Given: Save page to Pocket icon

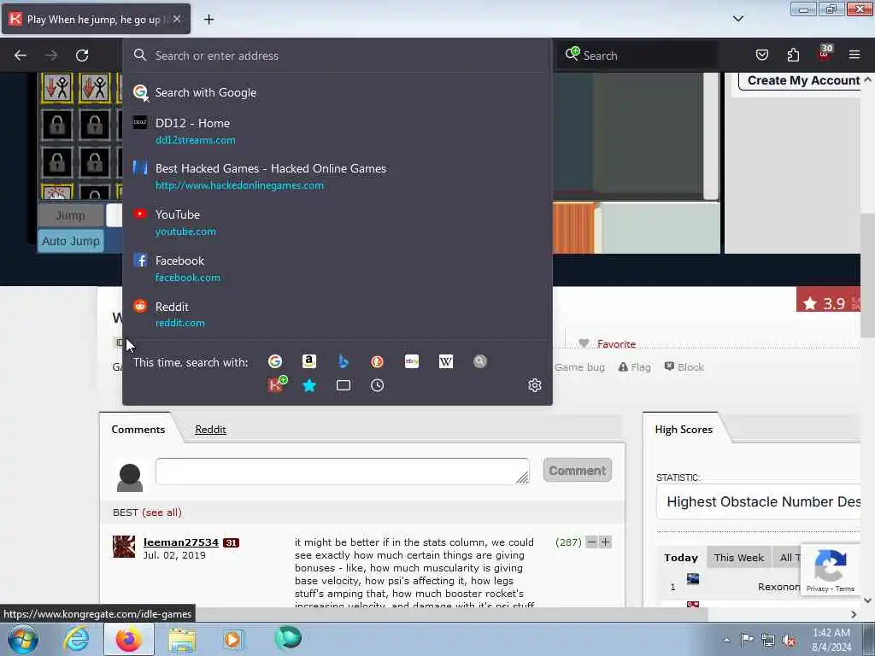Looking at the screenshot, I should point(761,55).
